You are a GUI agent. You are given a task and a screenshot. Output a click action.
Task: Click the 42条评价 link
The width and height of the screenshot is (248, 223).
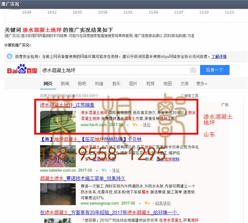point(162,203)
